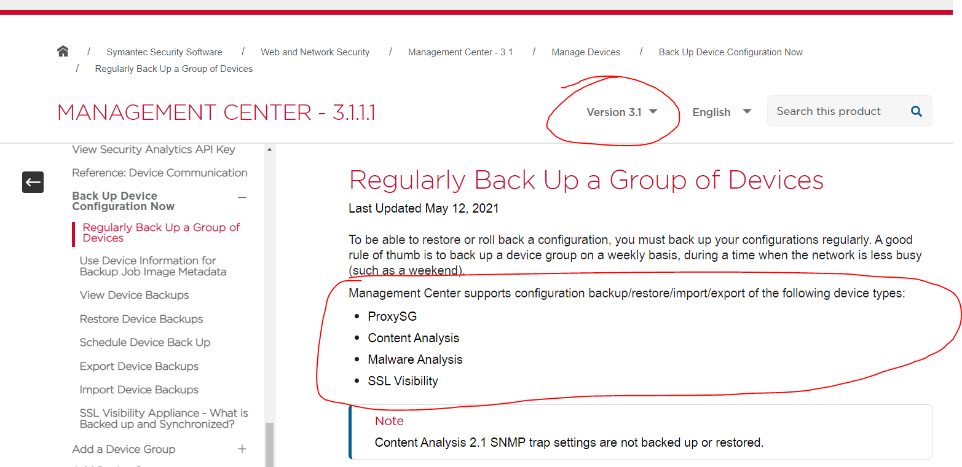The height and width of the screenshot is (467, 962).
Task: Open Schedule Device Back Up topic
Action: click(x=145, y=342)
